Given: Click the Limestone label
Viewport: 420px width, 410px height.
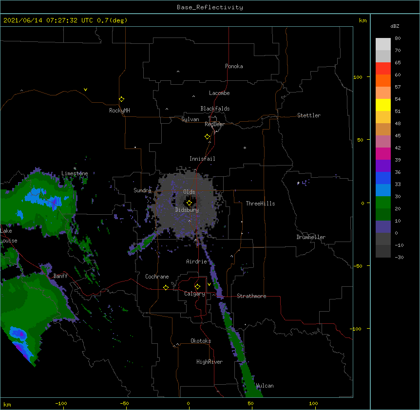Looking at the screenshot, I should (75, 173).
